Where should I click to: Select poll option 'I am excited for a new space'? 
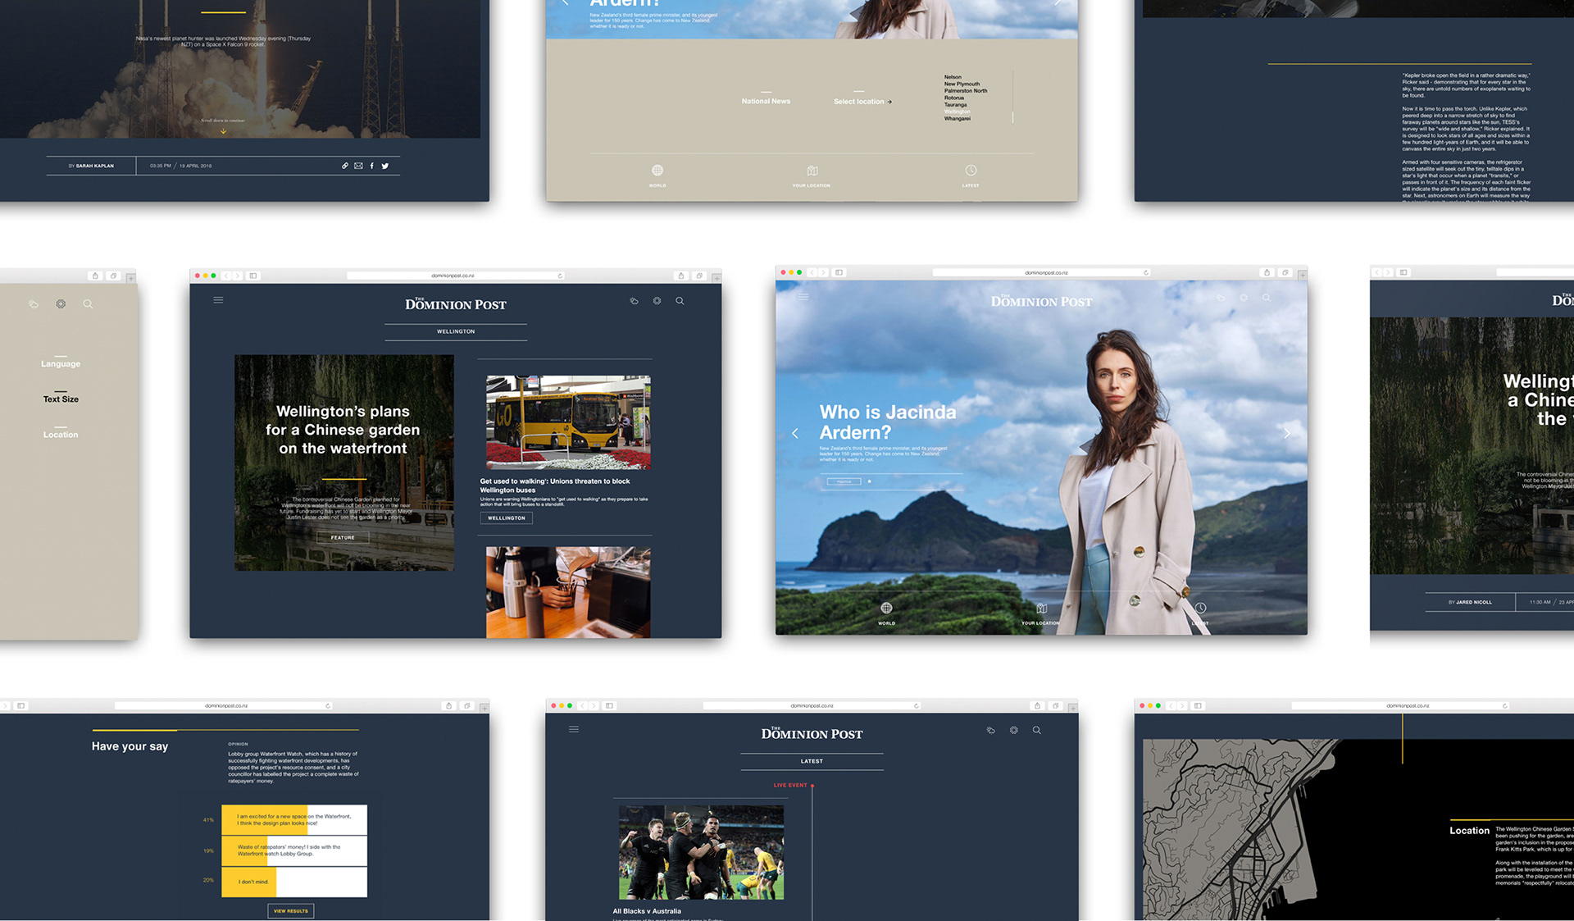294,819
